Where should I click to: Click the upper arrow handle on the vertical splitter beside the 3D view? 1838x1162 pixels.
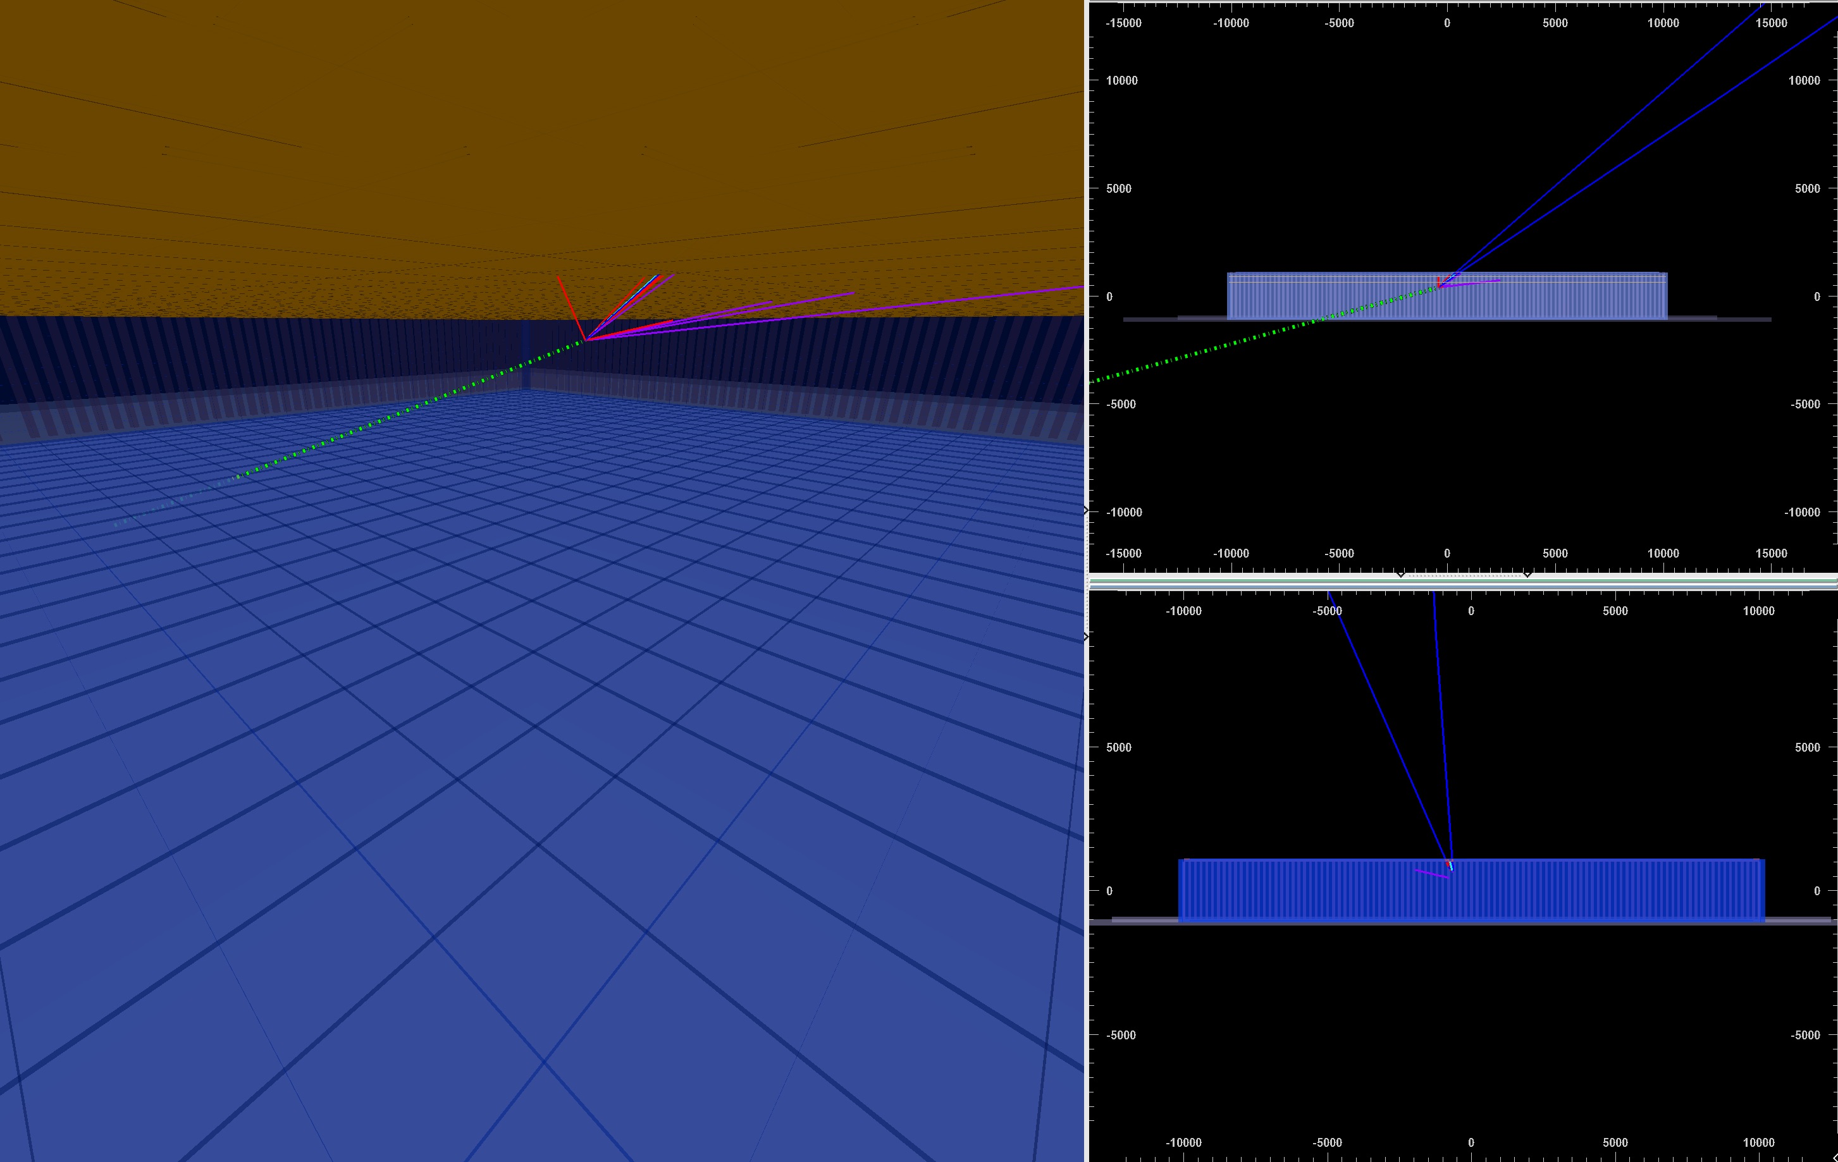(x=1086, y=510)
